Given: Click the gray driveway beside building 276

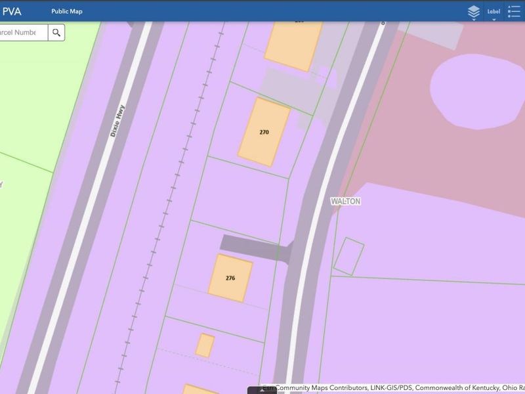Looking at the screenshot, I should (253, 247).
